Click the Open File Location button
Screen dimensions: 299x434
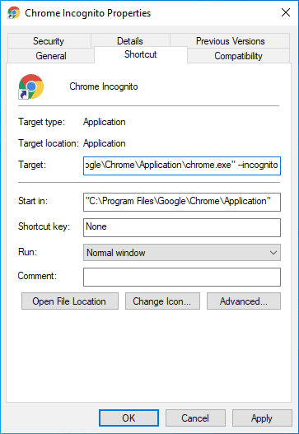[x=70, y=301]
